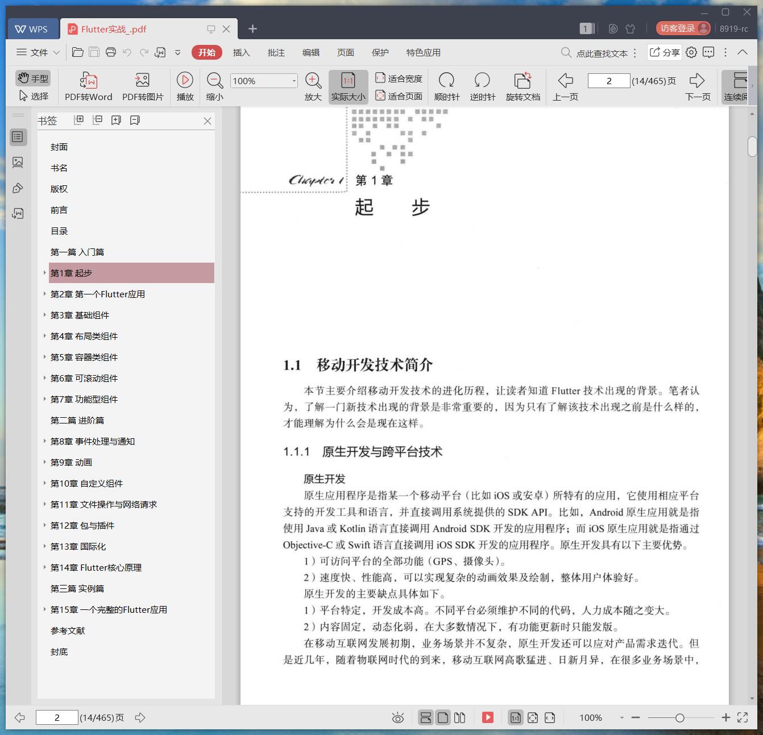Collapse all bookmarks icon
The height and width of the screenshot is (735, 763).
pyautogui.click(x=98, y=120)
